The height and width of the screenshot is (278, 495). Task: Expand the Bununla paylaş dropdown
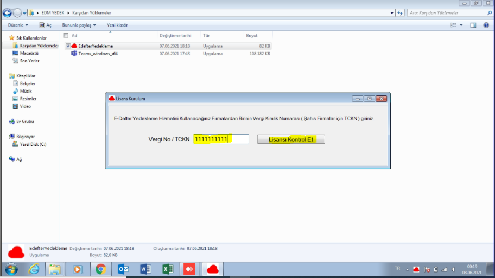(x=79, y=25)
